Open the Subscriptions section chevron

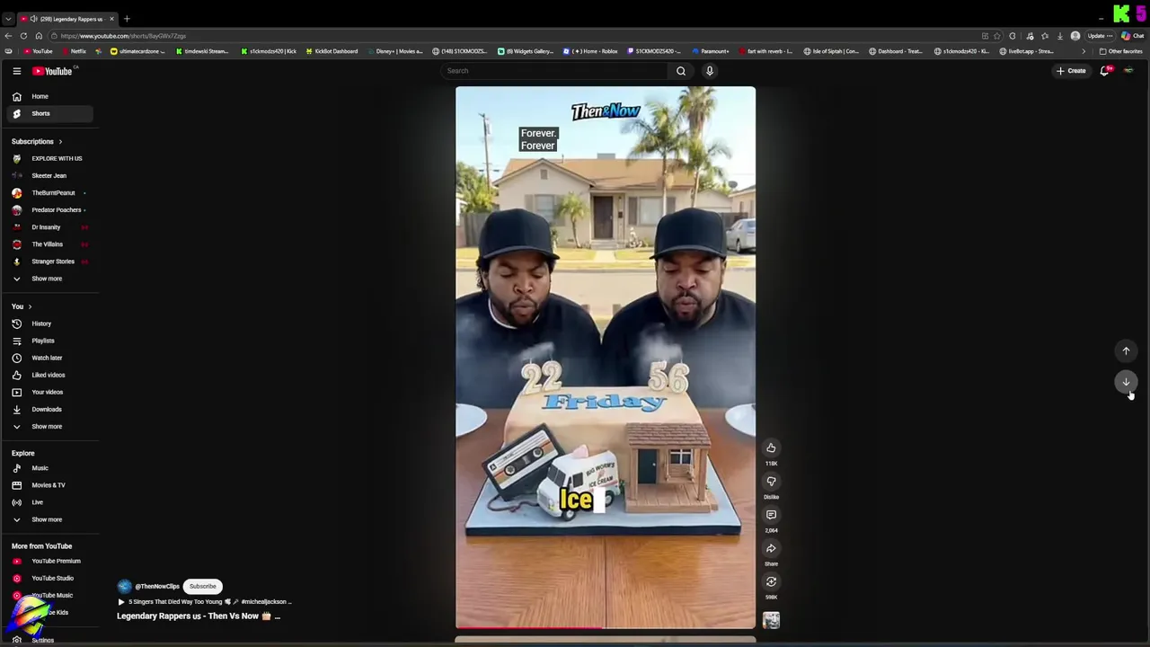[x=60, y=142]
